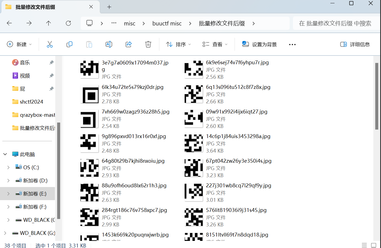Copy the selected file
This screenshot has width=381, height=248.
click(69, 44)
